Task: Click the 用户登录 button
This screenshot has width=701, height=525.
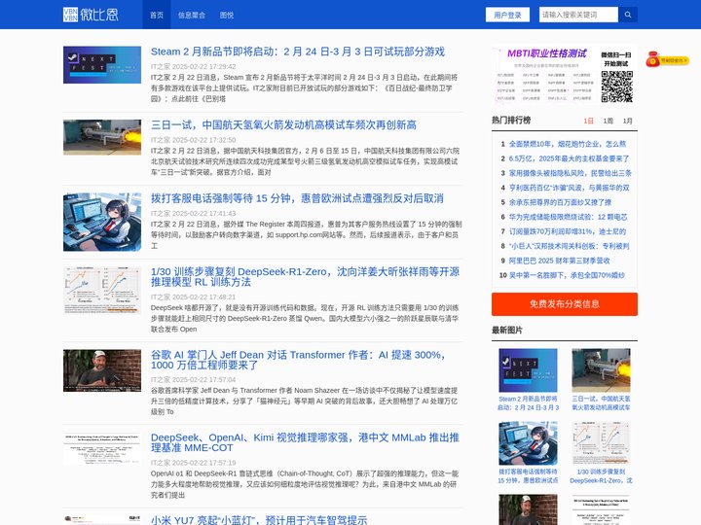Action: click(x=507, y=15)
